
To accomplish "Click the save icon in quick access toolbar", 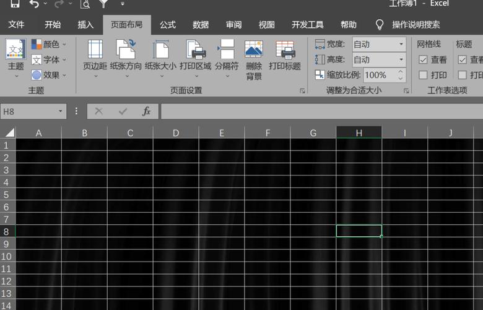I will pos(14,3).
